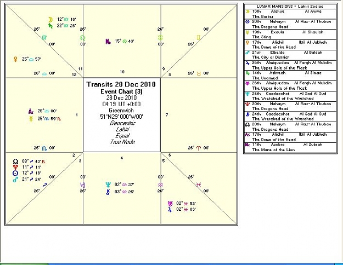
Task: Select the Virgo sign glyph on the upper left diagonal
Action: click(x=44, y=38)
